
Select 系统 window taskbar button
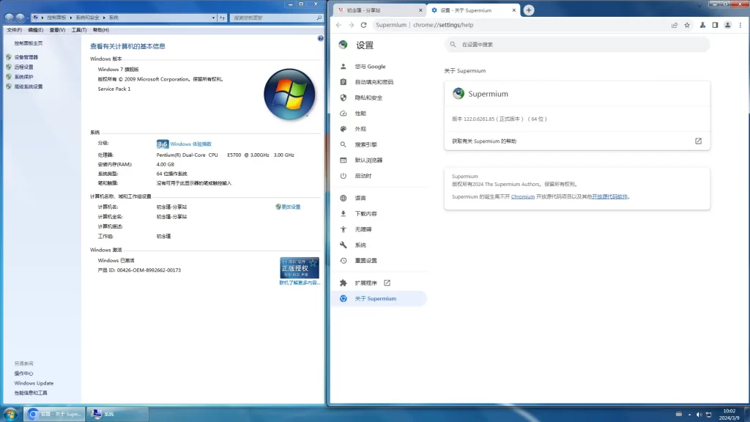[x=118, y=414]
